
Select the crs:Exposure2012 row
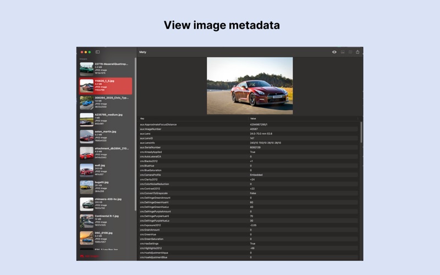click(248, 226)
